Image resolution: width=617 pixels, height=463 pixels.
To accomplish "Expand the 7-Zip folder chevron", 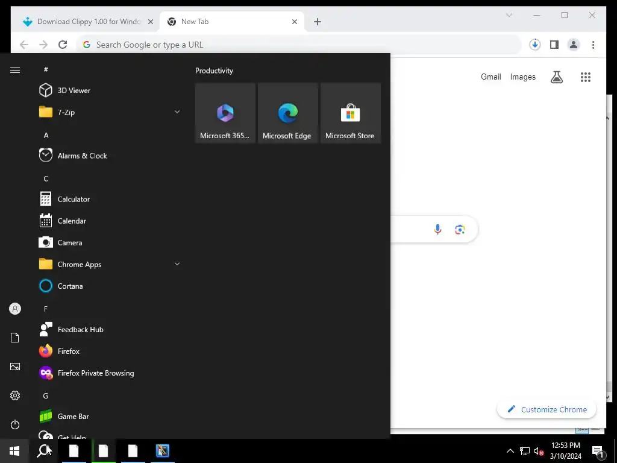I will [177, 112].
